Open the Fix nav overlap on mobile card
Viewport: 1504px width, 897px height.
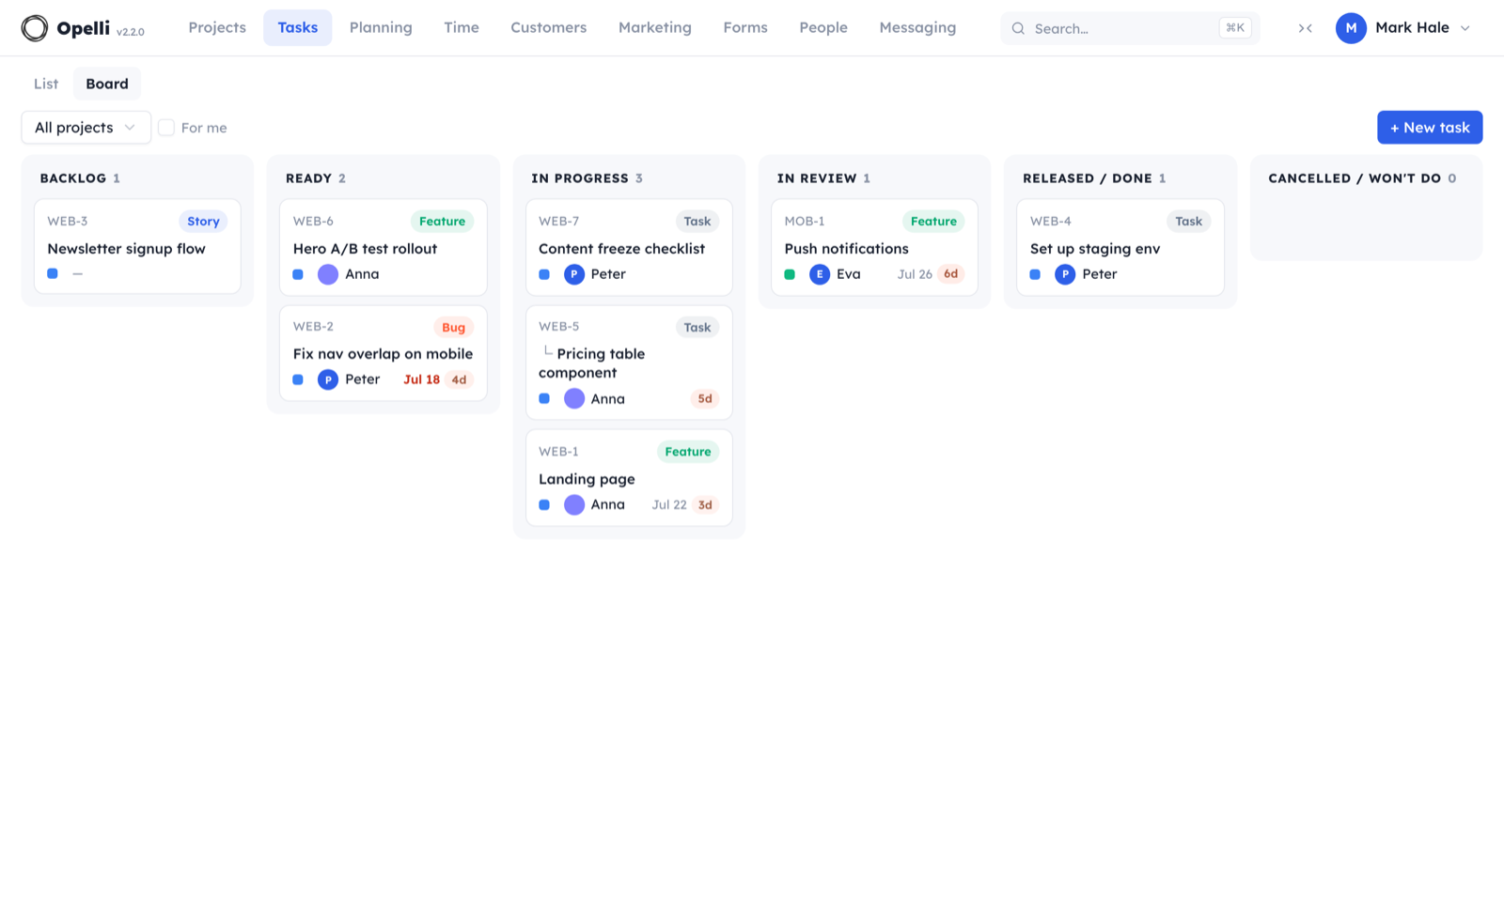384,353
